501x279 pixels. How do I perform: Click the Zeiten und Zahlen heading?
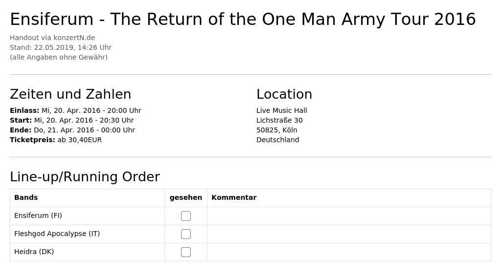pos(70,94)
